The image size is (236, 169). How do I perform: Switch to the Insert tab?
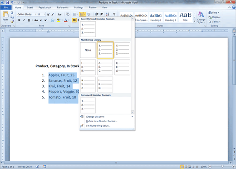(x=30, y=7)
